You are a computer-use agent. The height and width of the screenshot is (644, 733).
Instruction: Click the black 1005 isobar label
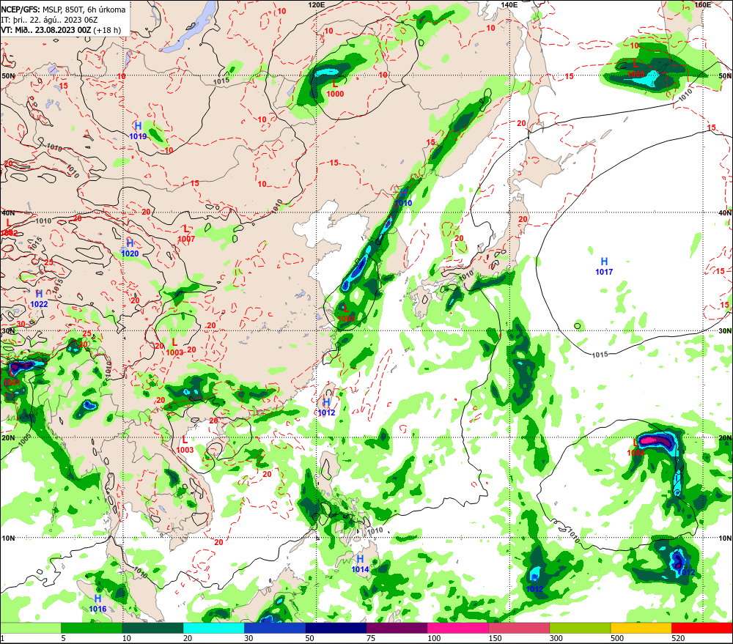pos(25,440)
